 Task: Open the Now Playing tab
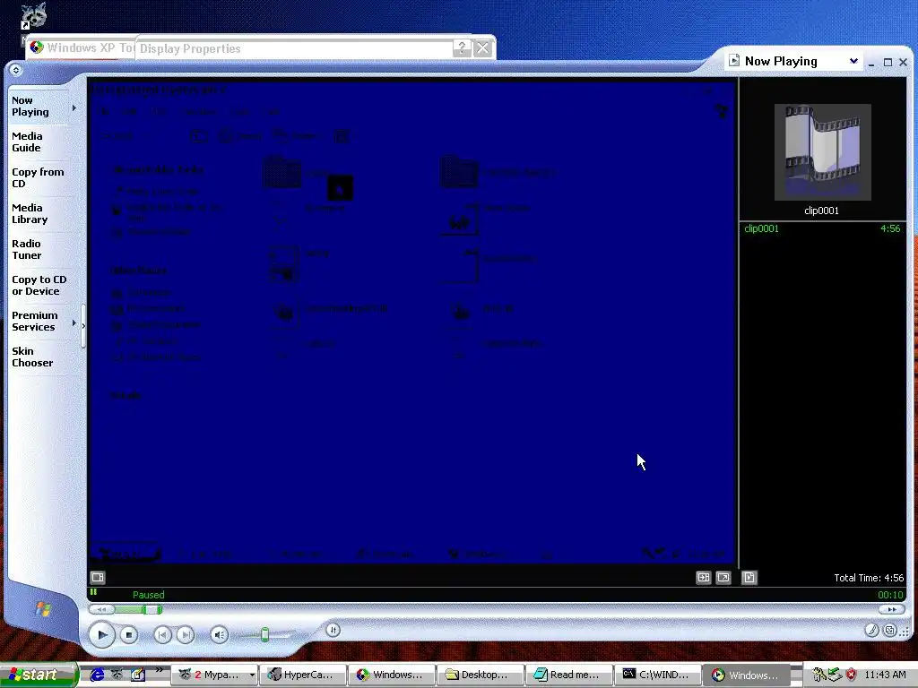39,107
